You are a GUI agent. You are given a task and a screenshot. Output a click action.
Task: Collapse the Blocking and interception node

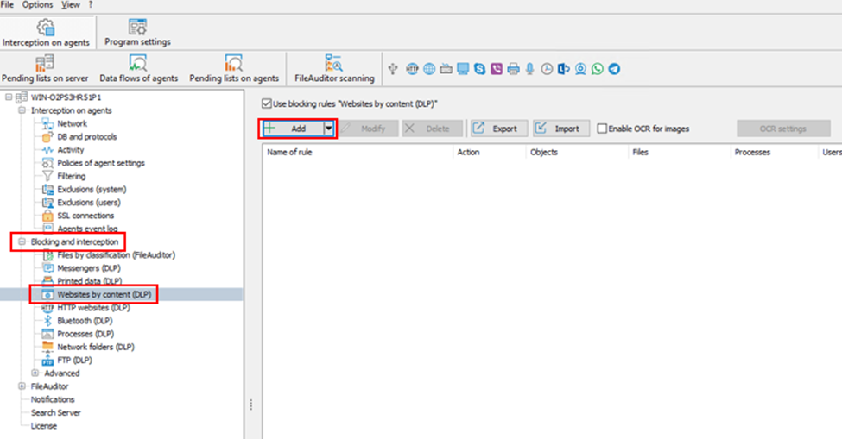click(x=22, y=241)
